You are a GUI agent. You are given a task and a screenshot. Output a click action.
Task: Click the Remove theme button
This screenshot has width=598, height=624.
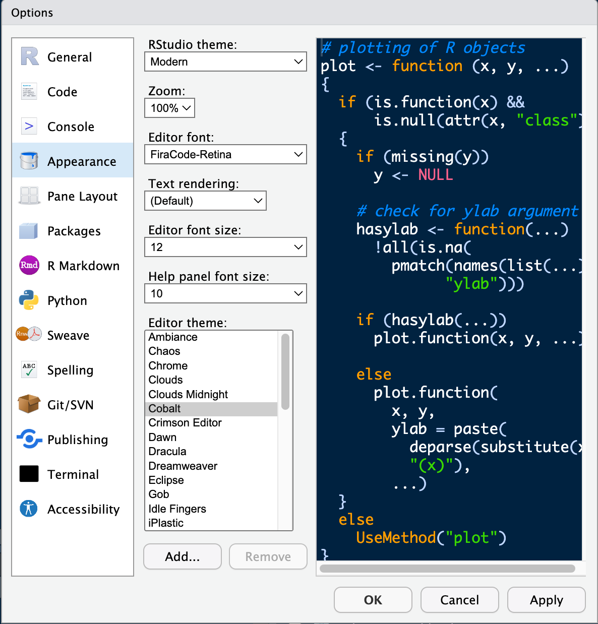pos(268,556)
